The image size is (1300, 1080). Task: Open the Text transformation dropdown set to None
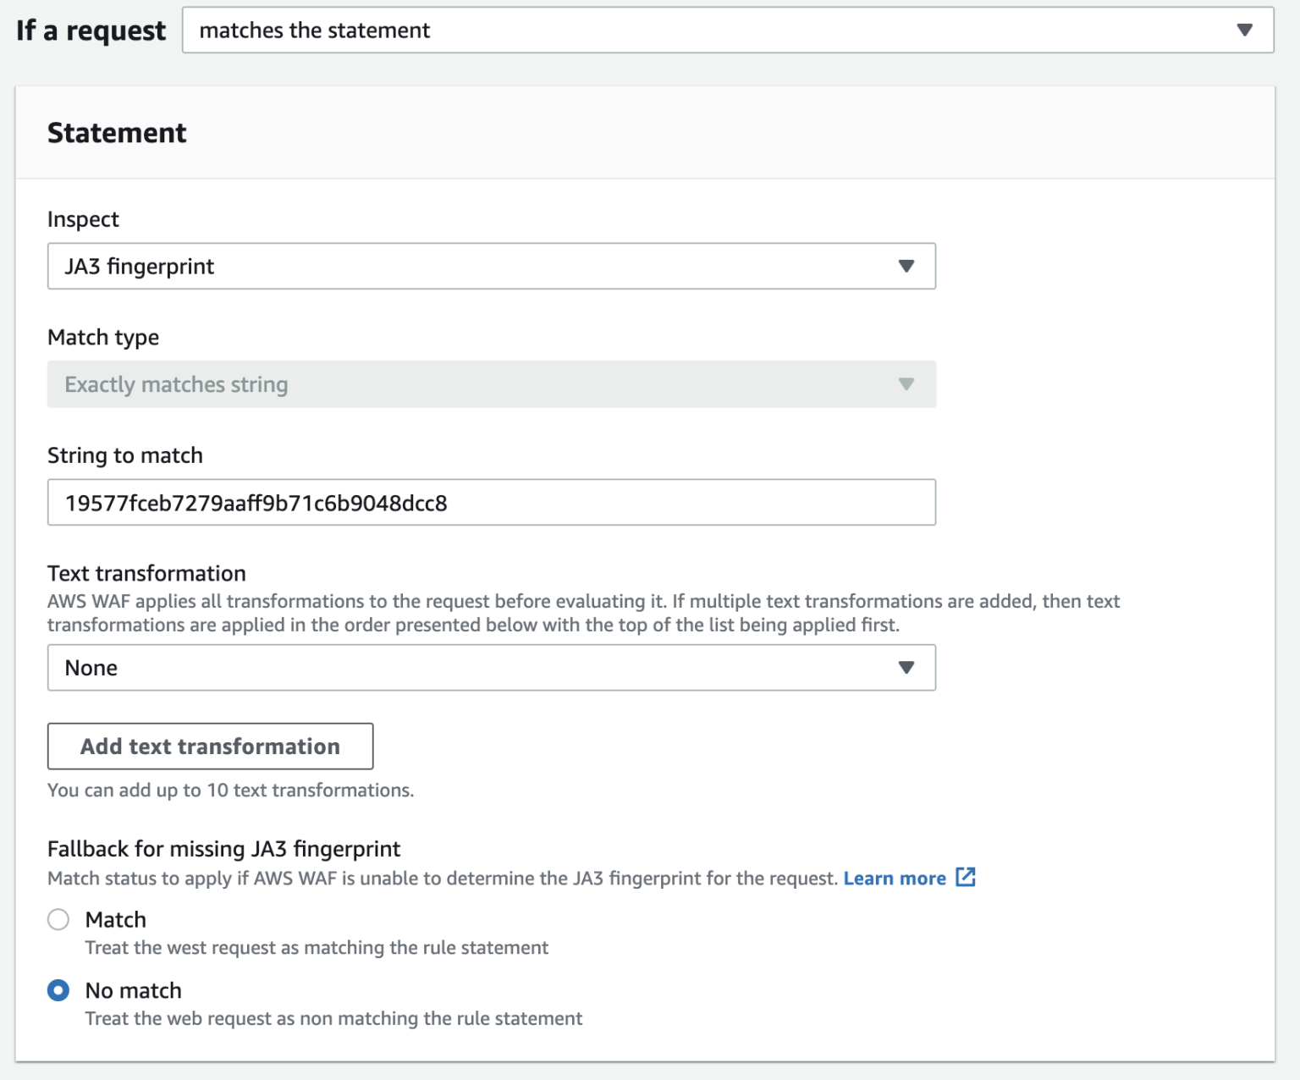492,668
